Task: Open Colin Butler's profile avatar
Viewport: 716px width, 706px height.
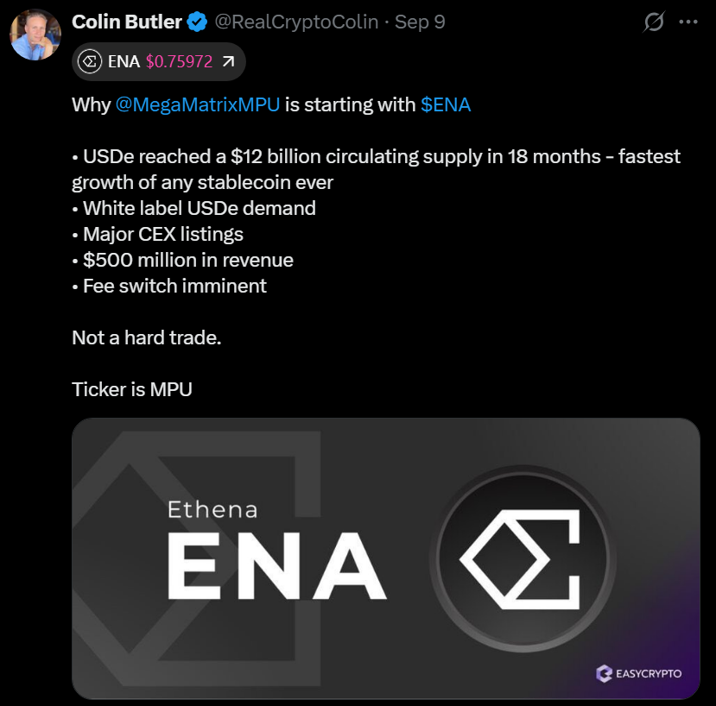Action: click(35, 35)
